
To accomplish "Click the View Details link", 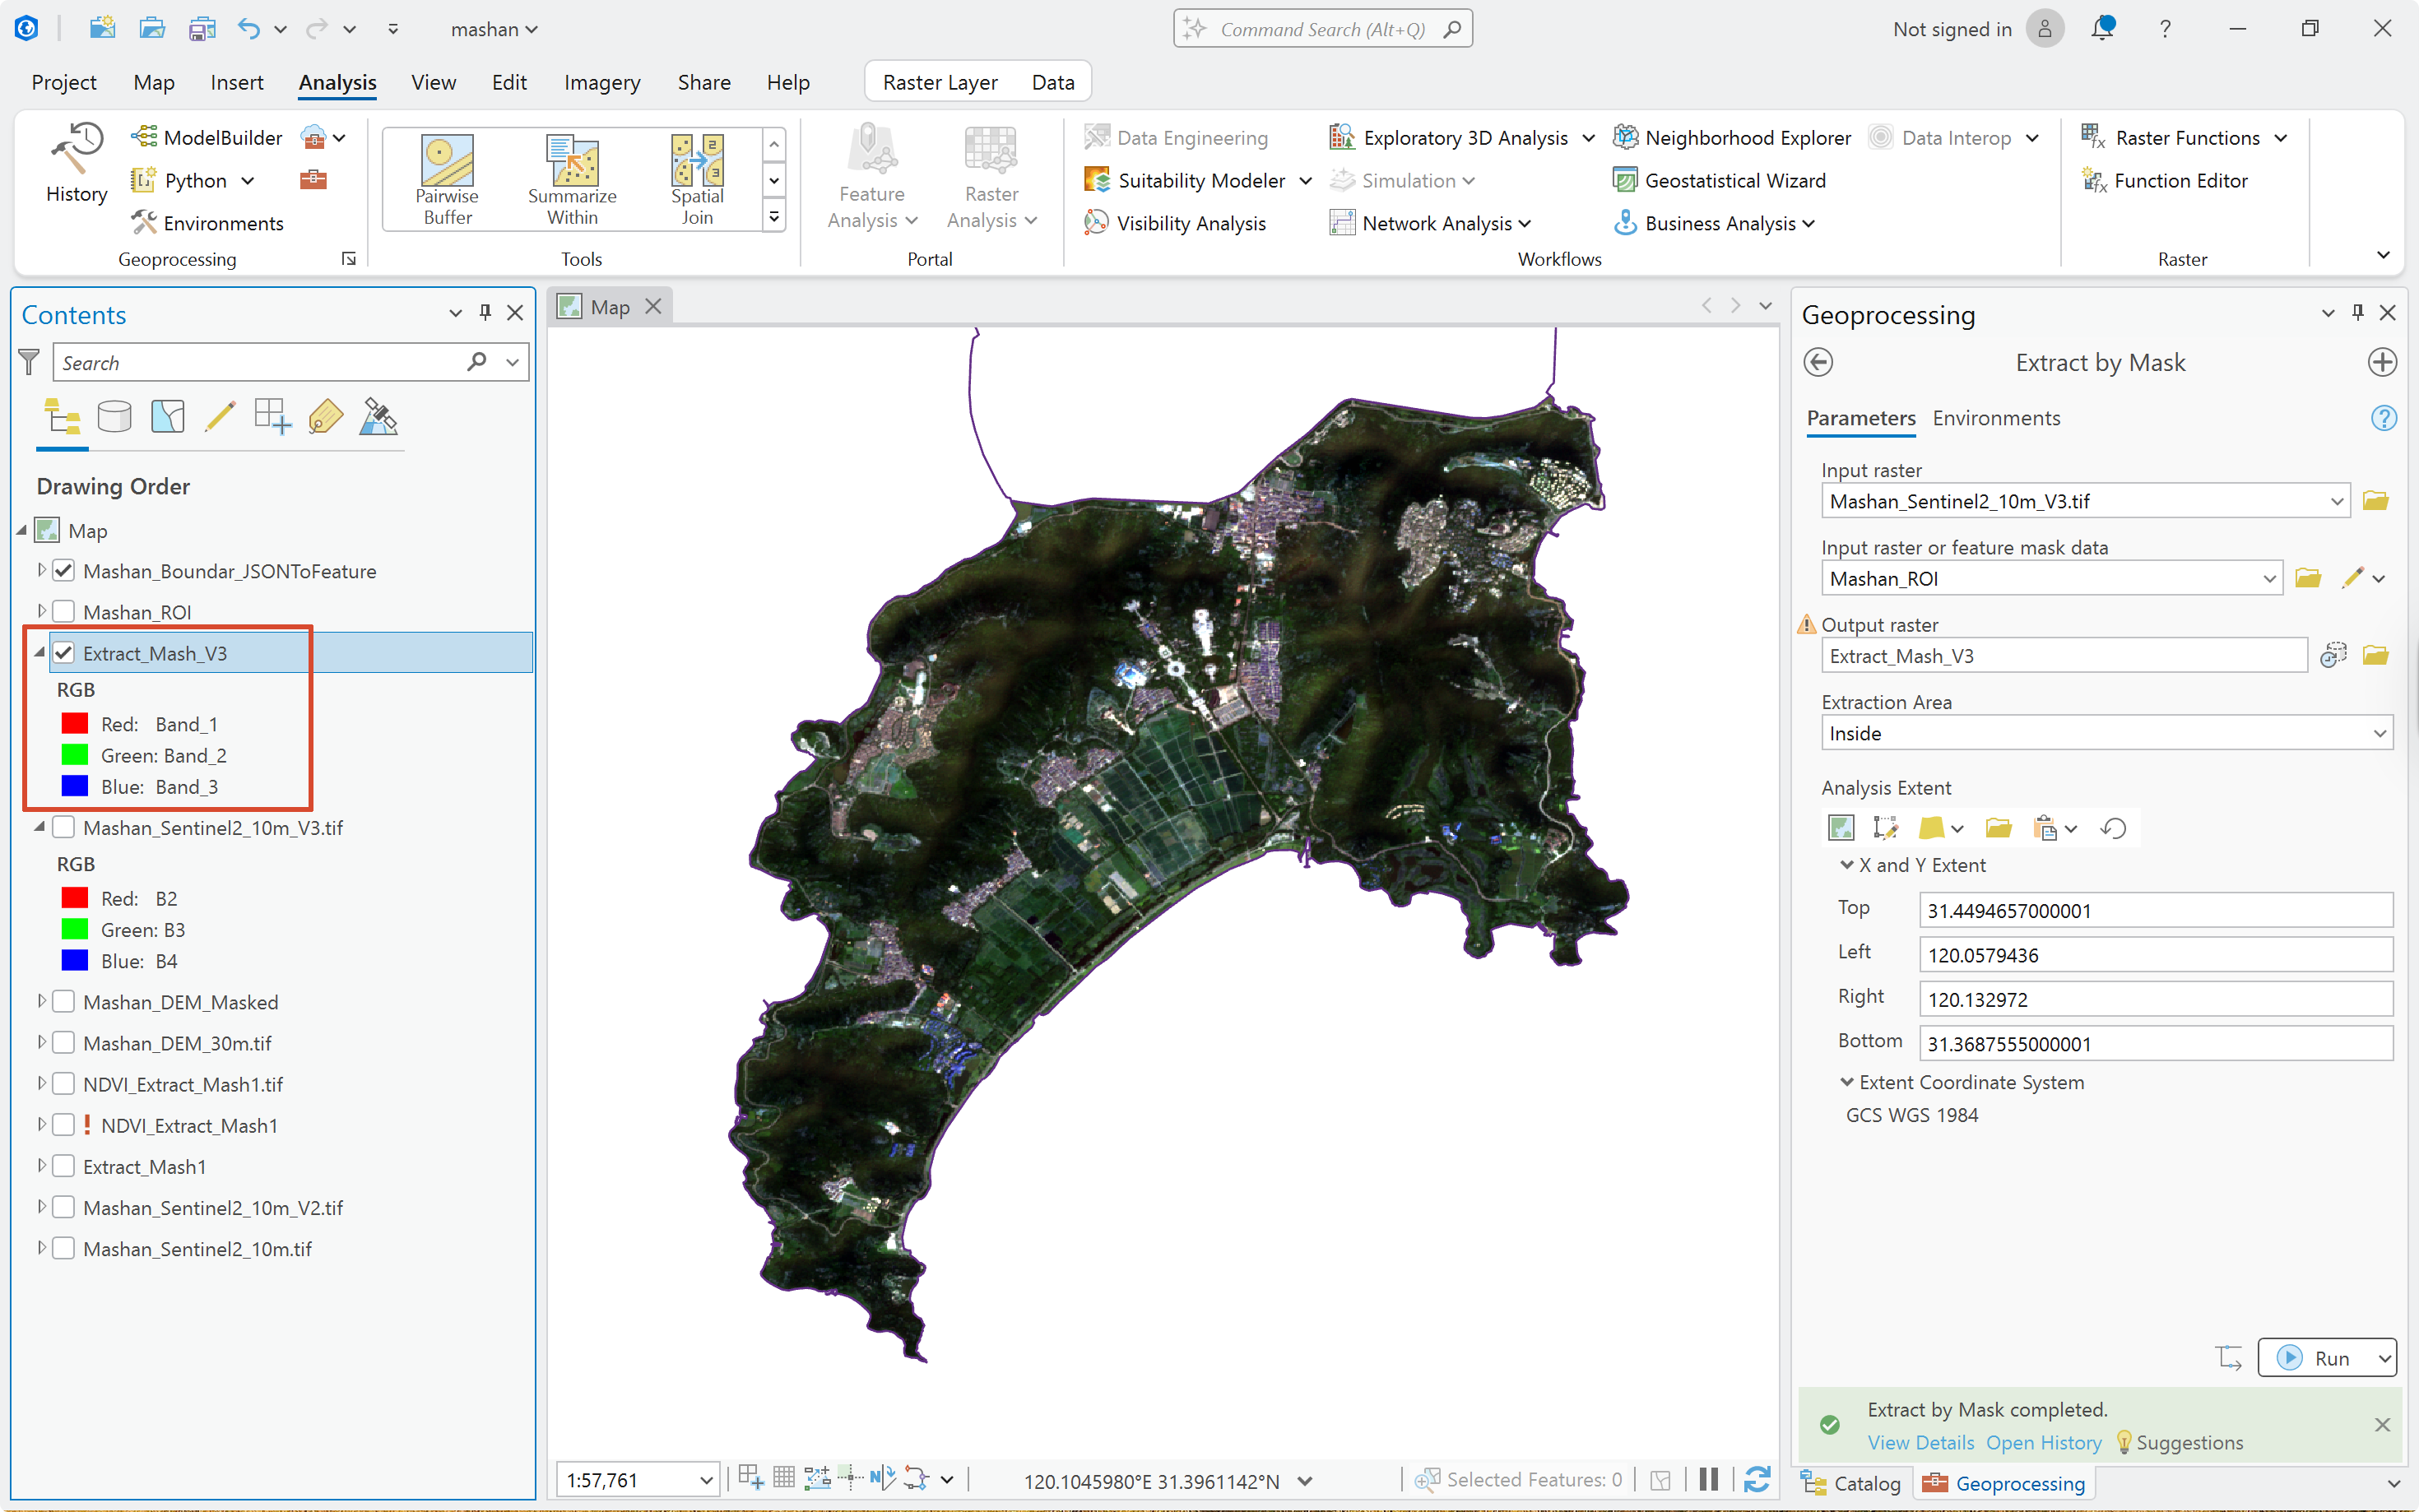I will (x=1920, y=1442).
